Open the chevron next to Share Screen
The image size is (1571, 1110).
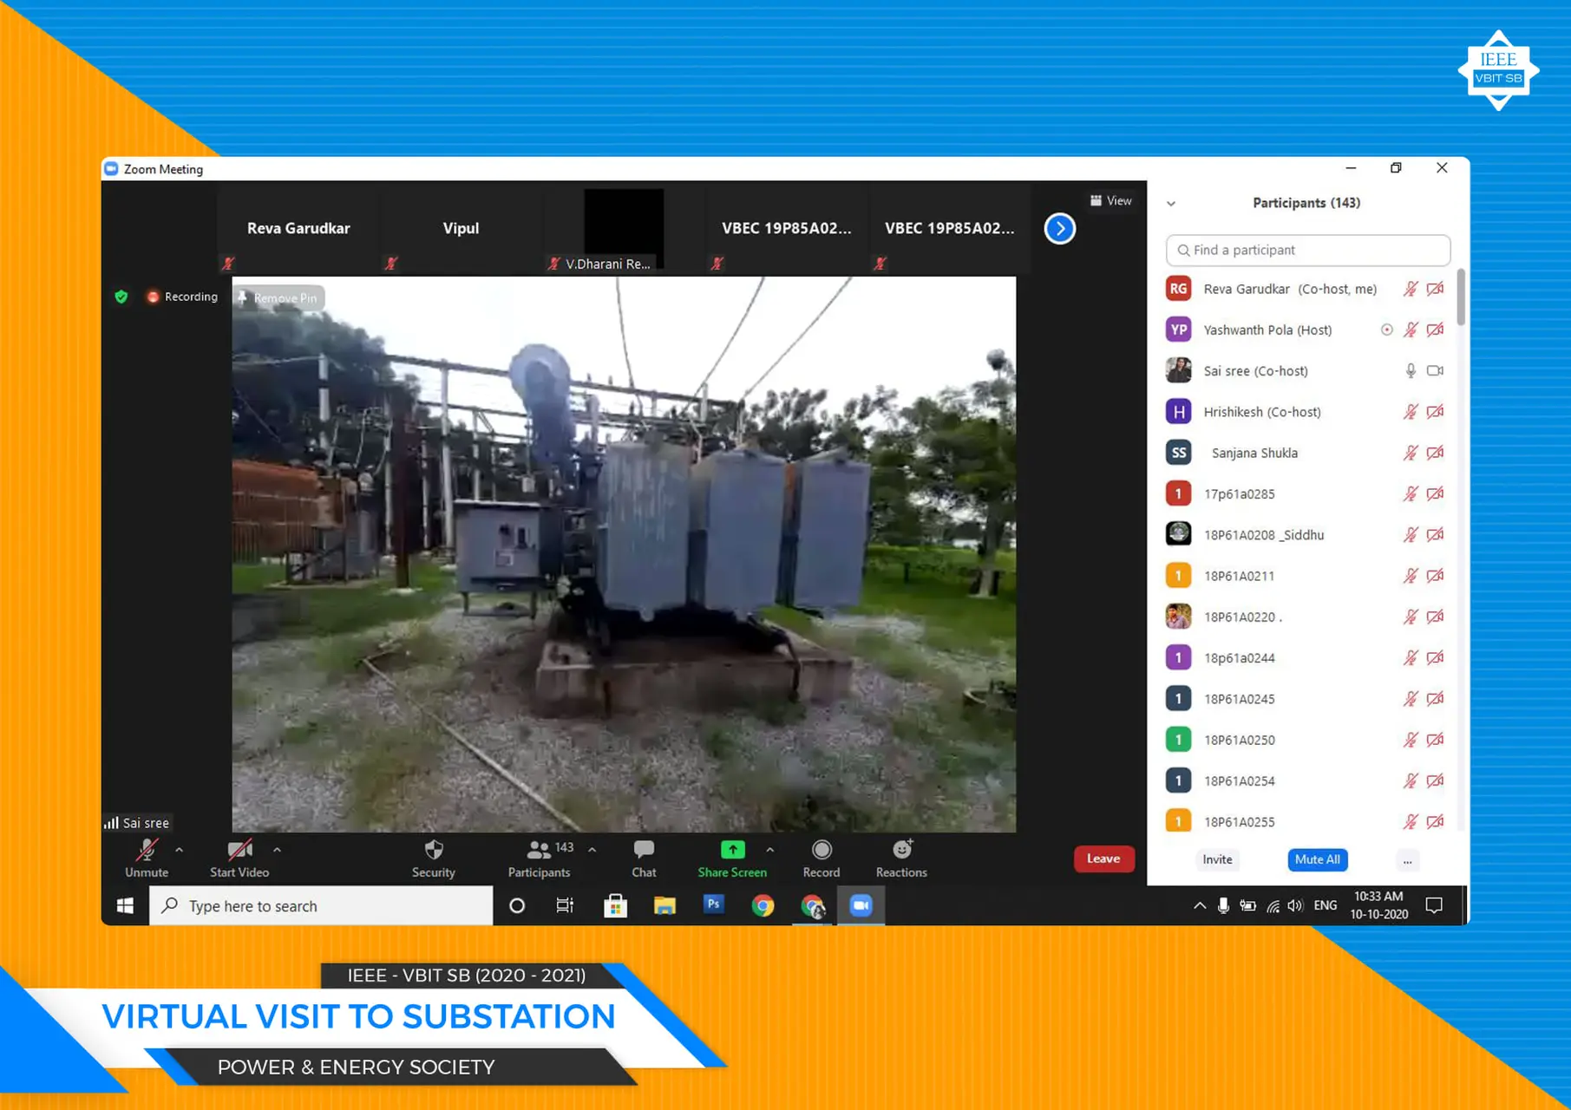(770, 851)
